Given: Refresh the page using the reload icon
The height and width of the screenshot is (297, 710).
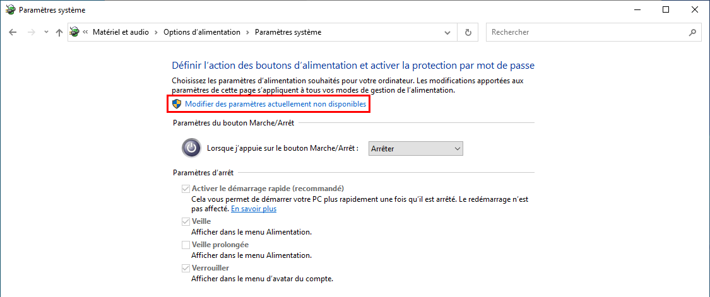Looking at the screenshot, I should point(468,33).
